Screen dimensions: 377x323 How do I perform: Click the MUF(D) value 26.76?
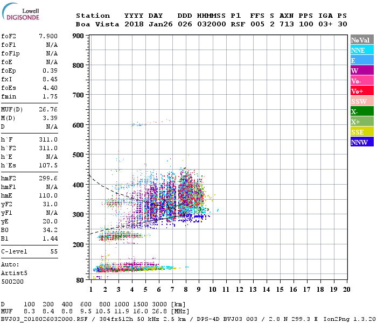pos(48,110)
